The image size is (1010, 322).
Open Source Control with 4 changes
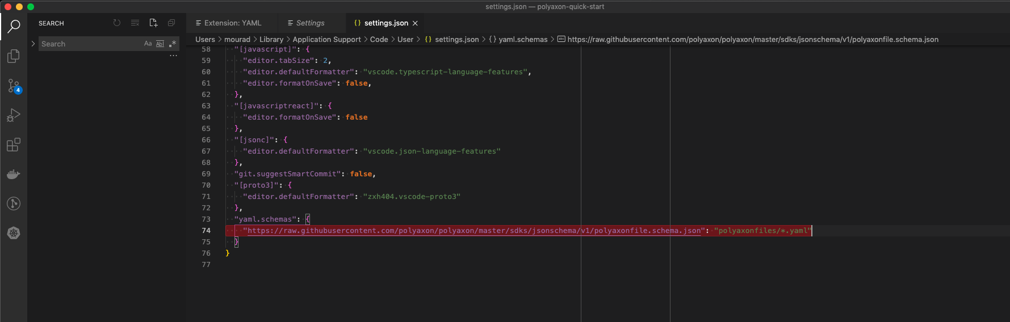pos(14,86)
